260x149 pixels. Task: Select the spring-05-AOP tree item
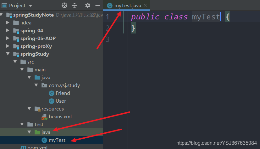(x=38, y=39)
